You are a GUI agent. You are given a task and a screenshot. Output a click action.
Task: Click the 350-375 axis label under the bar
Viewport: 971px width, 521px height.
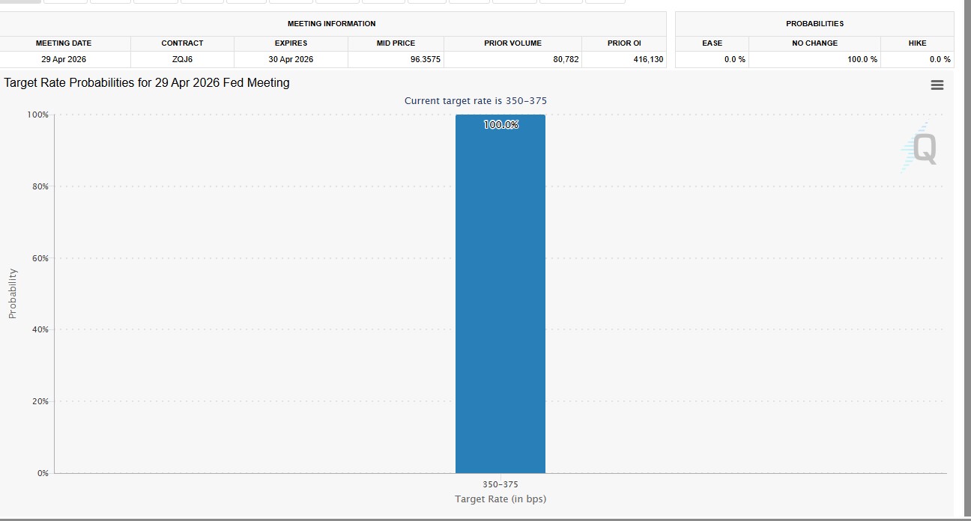tap(500, 484)
